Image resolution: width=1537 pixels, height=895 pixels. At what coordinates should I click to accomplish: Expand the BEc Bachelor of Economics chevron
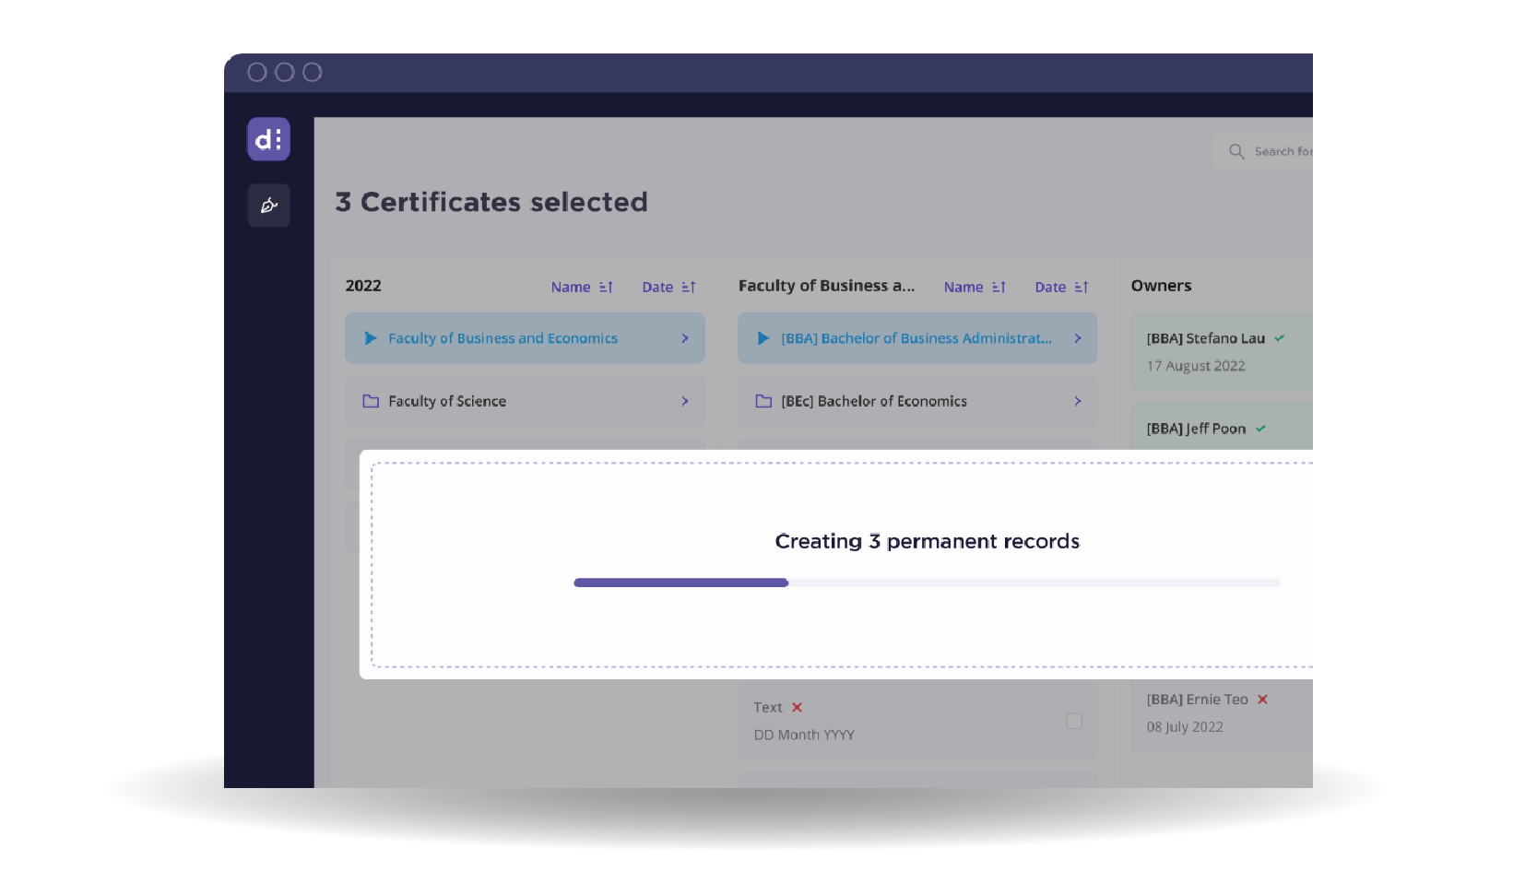click(1078, 401)
